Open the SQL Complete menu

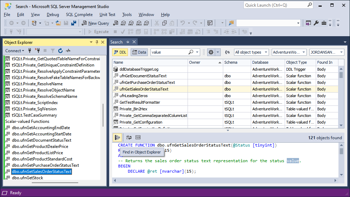(79, 15)
